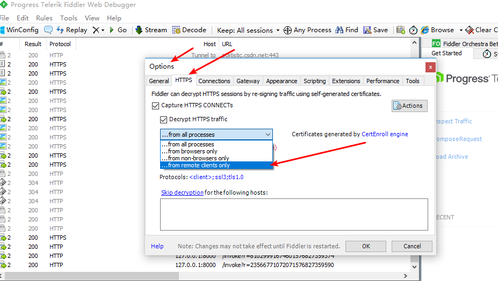This screenshot has width=498, height=281.
Task: Click session list scroll down arrow
Action: click(x=414, y=267)
